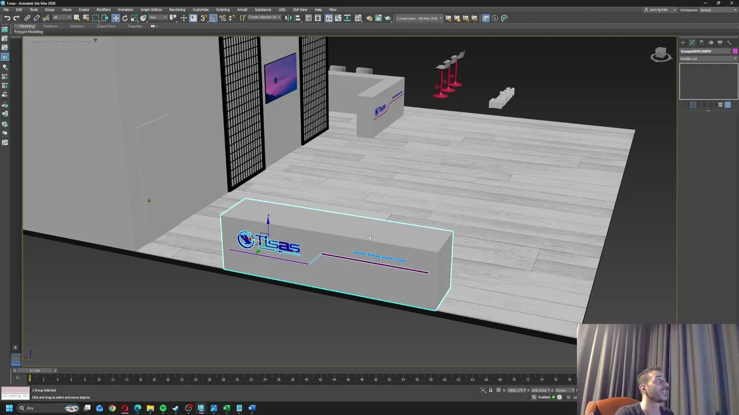Activate the Select and Scale tool
The height and width of the screenshot is (415, 739).
tap(134, 18)
